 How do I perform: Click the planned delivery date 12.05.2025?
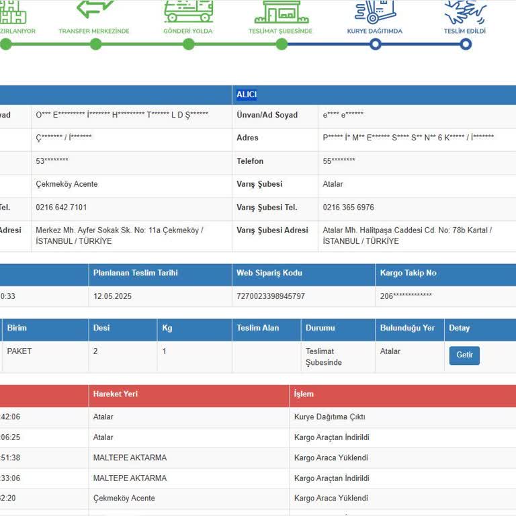tap(112, 296)
